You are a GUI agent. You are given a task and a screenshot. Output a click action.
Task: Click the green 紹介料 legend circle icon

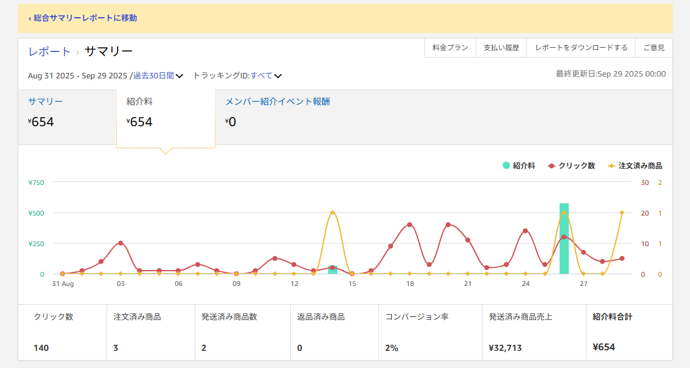(506, 166)
